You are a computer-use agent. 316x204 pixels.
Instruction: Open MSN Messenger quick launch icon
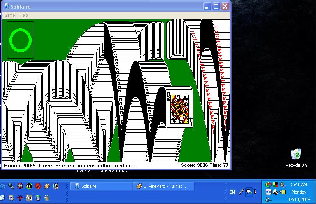click(x=47, y=197)
